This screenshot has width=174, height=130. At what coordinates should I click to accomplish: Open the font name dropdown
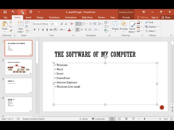click(50, 24)
